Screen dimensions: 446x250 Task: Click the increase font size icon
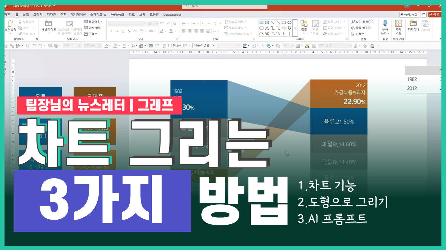coord(162,24)
